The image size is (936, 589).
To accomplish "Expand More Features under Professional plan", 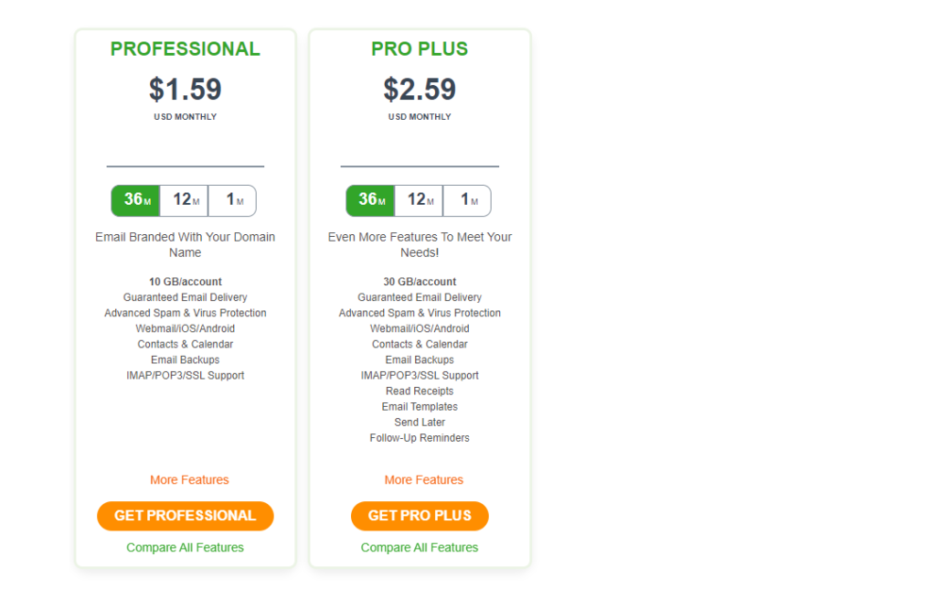I will [189, 479].
